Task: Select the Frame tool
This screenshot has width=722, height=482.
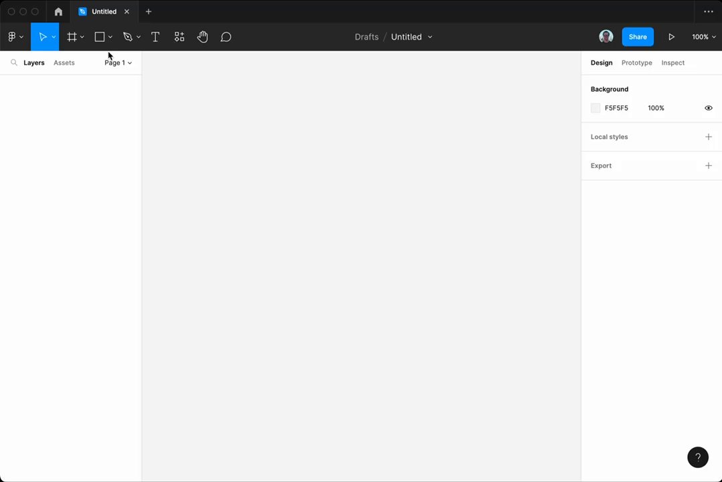Action: point(72,37)
